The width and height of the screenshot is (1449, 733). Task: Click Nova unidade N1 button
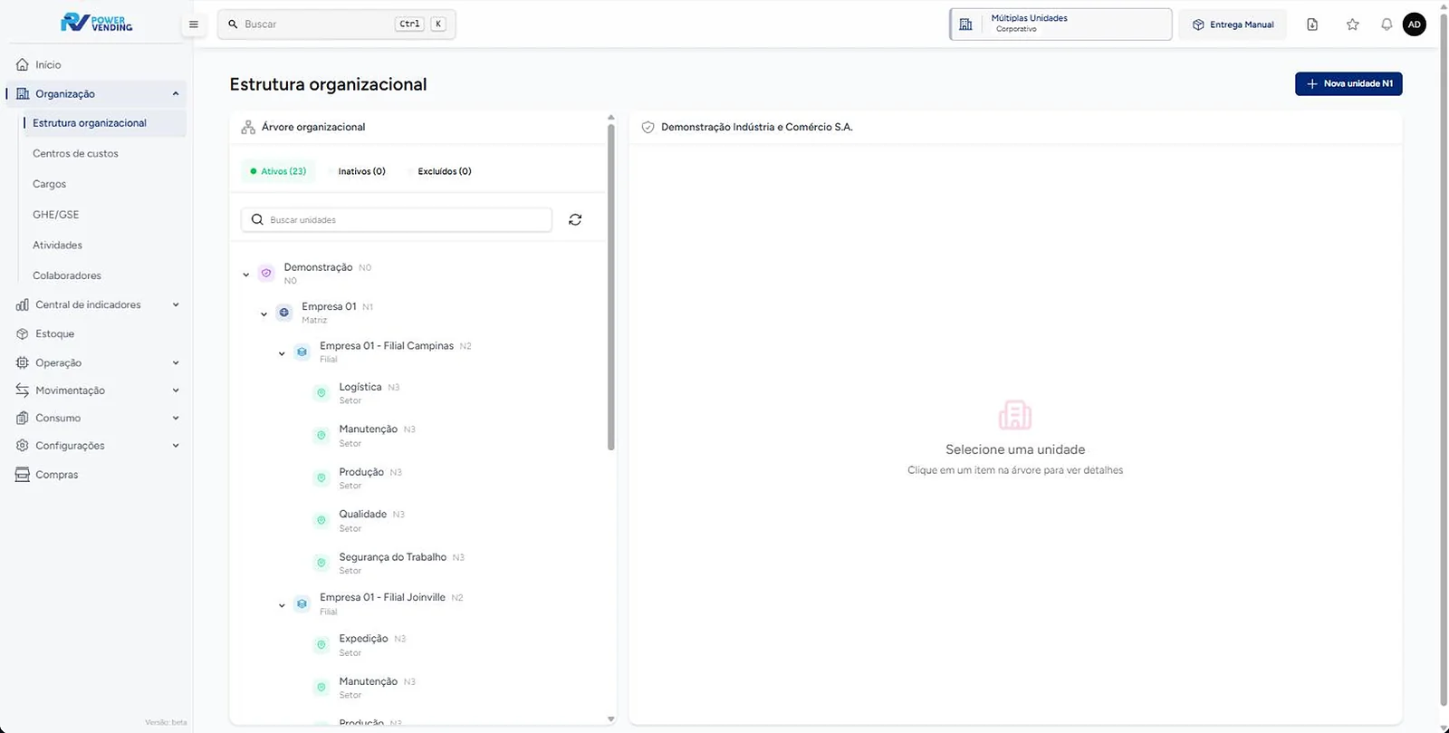pos(1348,83)
